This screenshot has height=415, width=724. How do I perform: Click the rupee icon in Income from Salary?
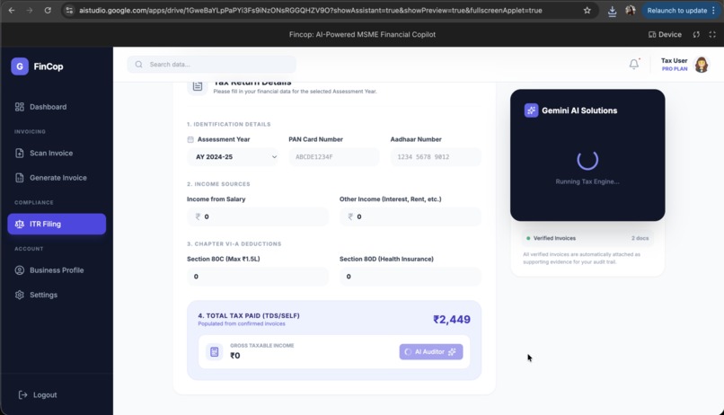click(x=198, y=216)
